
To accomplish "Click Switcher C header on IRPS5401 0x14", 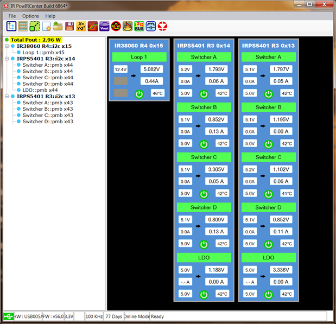I will pos(204,157).
